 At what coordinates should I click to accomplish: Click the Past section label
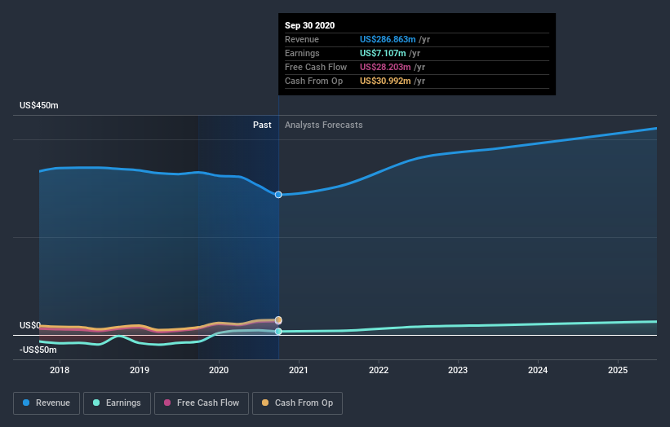point(262,125)
